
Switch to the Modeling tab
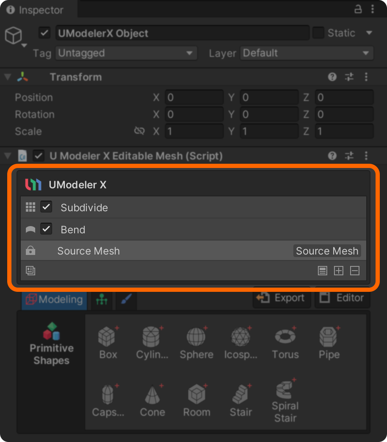click(54, 299)
